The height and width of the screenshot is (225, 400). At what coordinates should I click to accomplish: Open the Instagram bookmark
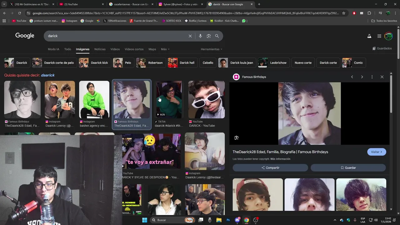pos(69,21)
